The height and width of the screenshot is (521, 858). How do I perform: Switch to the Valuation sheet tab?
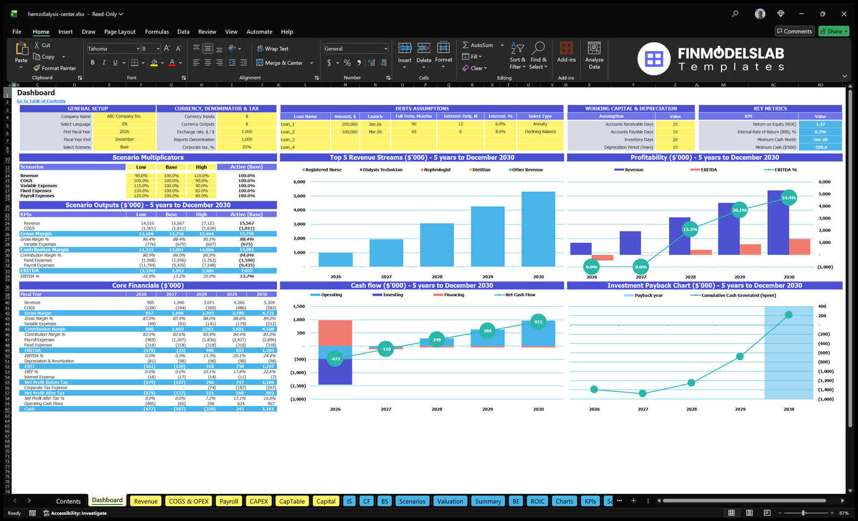(x=450, y=501)
